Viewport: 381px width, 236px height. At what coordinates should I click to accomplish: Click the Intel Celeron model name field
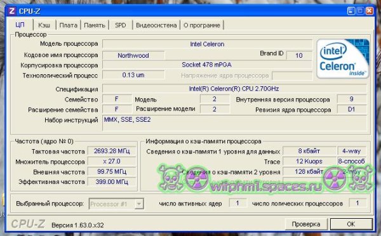207,44
